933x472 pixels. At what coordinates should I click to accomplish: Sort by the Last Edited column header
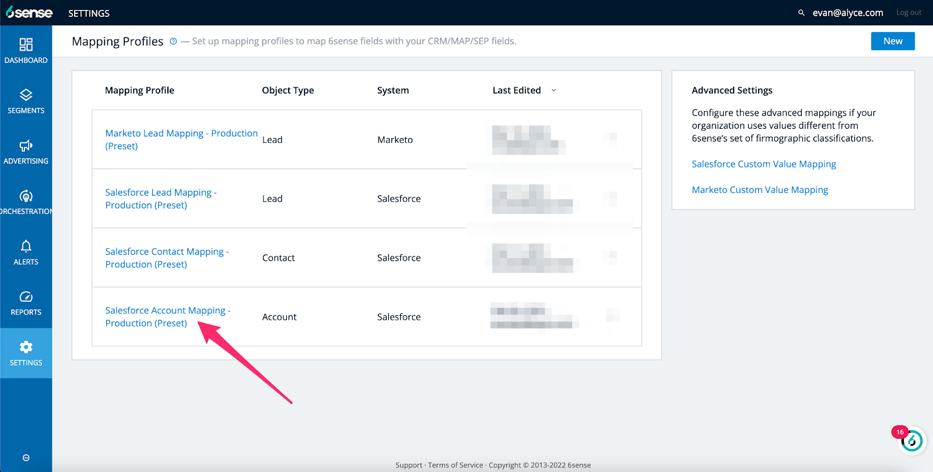(517, 90)
